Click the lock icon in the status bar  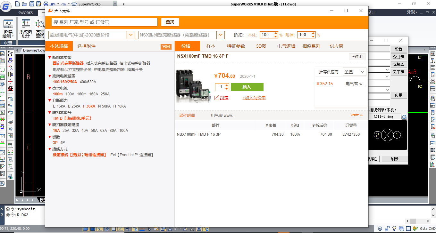pyautogui.click(x=387, y=229)
